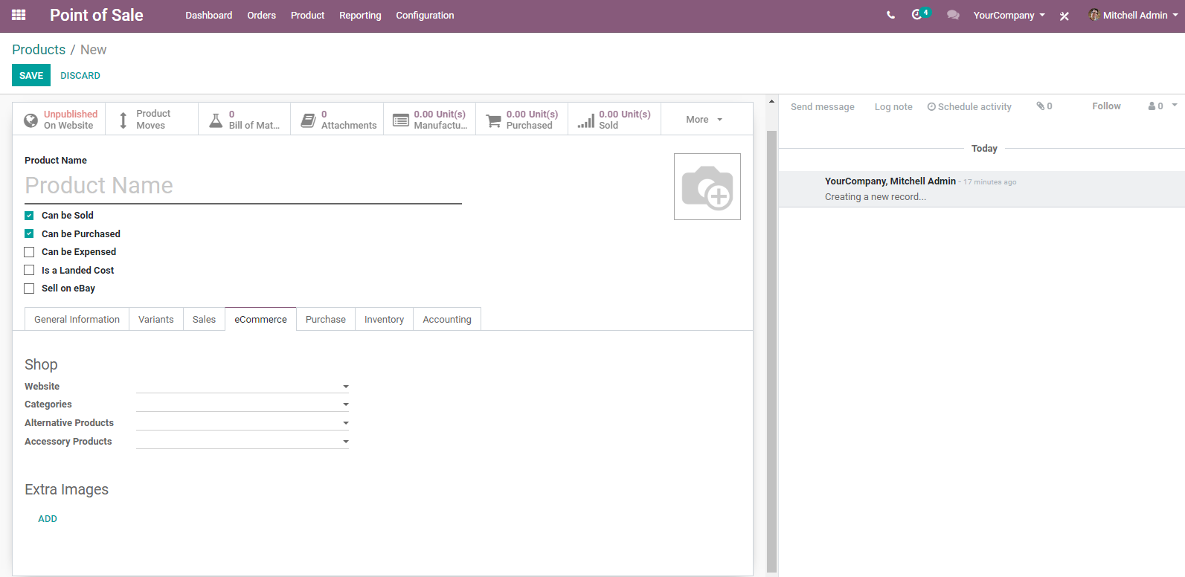Screen dimensions: 1185x577
Task: Click the phone call icon in the top bar
Action: 890,15
